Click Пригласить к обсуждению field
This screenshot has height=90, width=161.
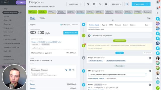pos(119,35)
